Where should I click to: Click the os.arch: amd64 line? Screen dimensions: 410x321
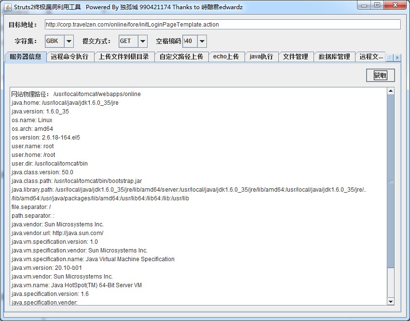pyautogui.click(x=32, y=129)
